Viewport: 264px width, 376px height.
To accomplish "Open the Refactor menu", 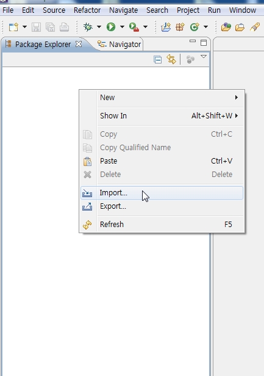I will coord(87,10).
